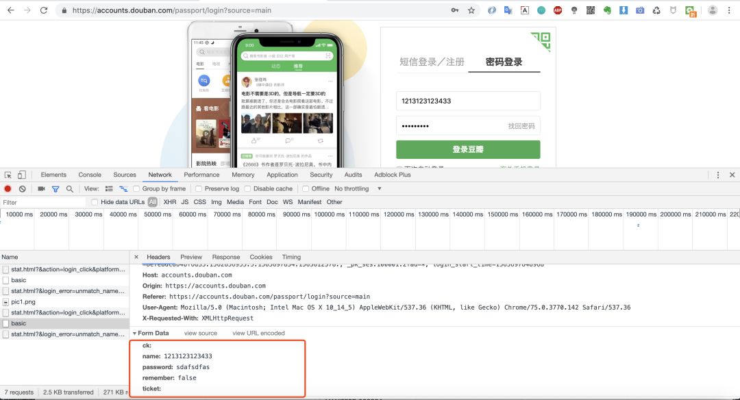Open the DevTools customize three-dot menu

[718, 175]
